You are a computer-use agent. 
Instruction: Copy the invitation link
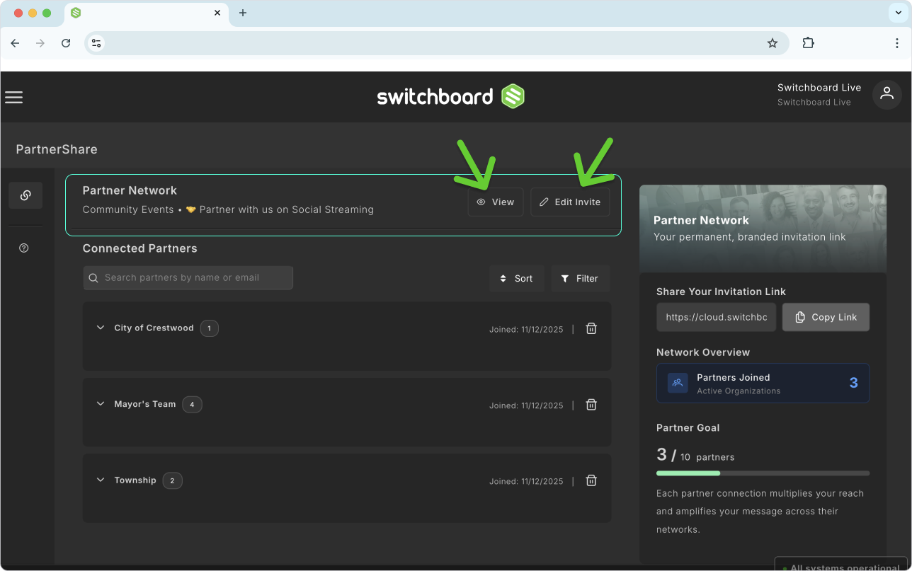click(826, 317)
